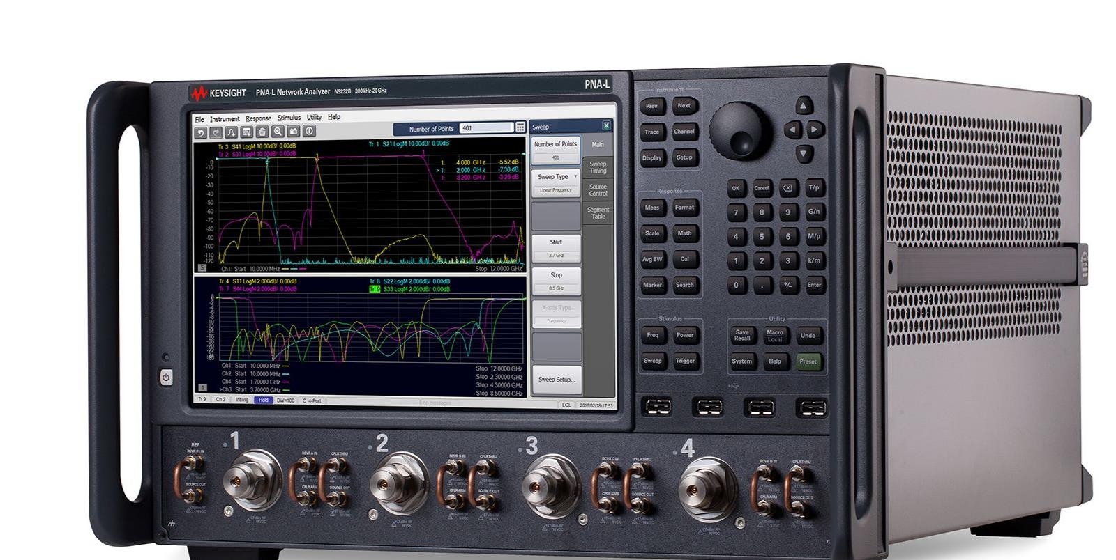Select highlighted Tr 9 S33 trace label
The height and width of the screenshot is (560, 1116).
[x=409, y=289]
